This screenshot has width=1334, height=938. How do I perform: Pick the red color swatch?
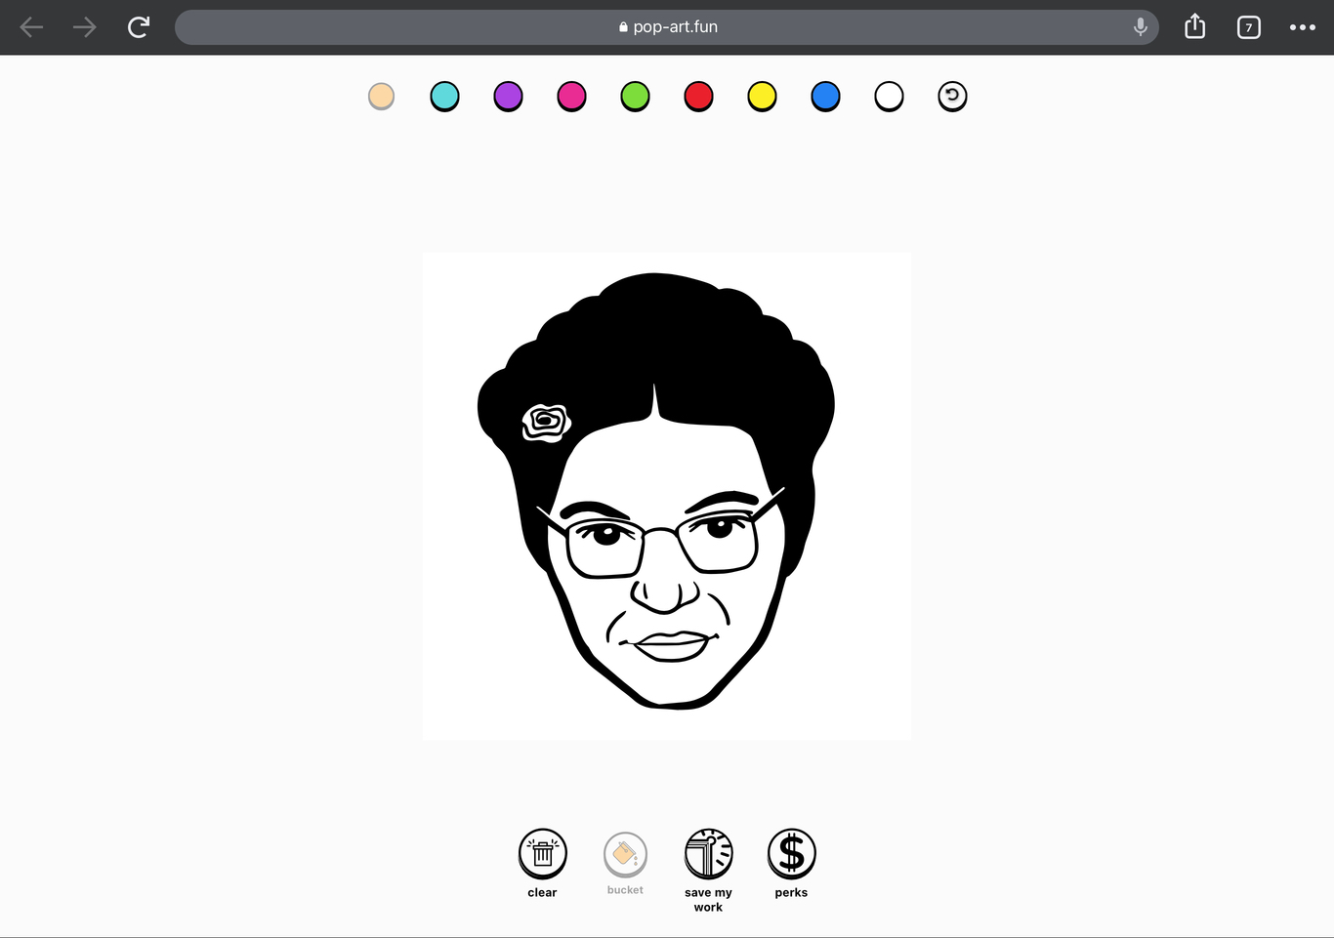point(698,96)
